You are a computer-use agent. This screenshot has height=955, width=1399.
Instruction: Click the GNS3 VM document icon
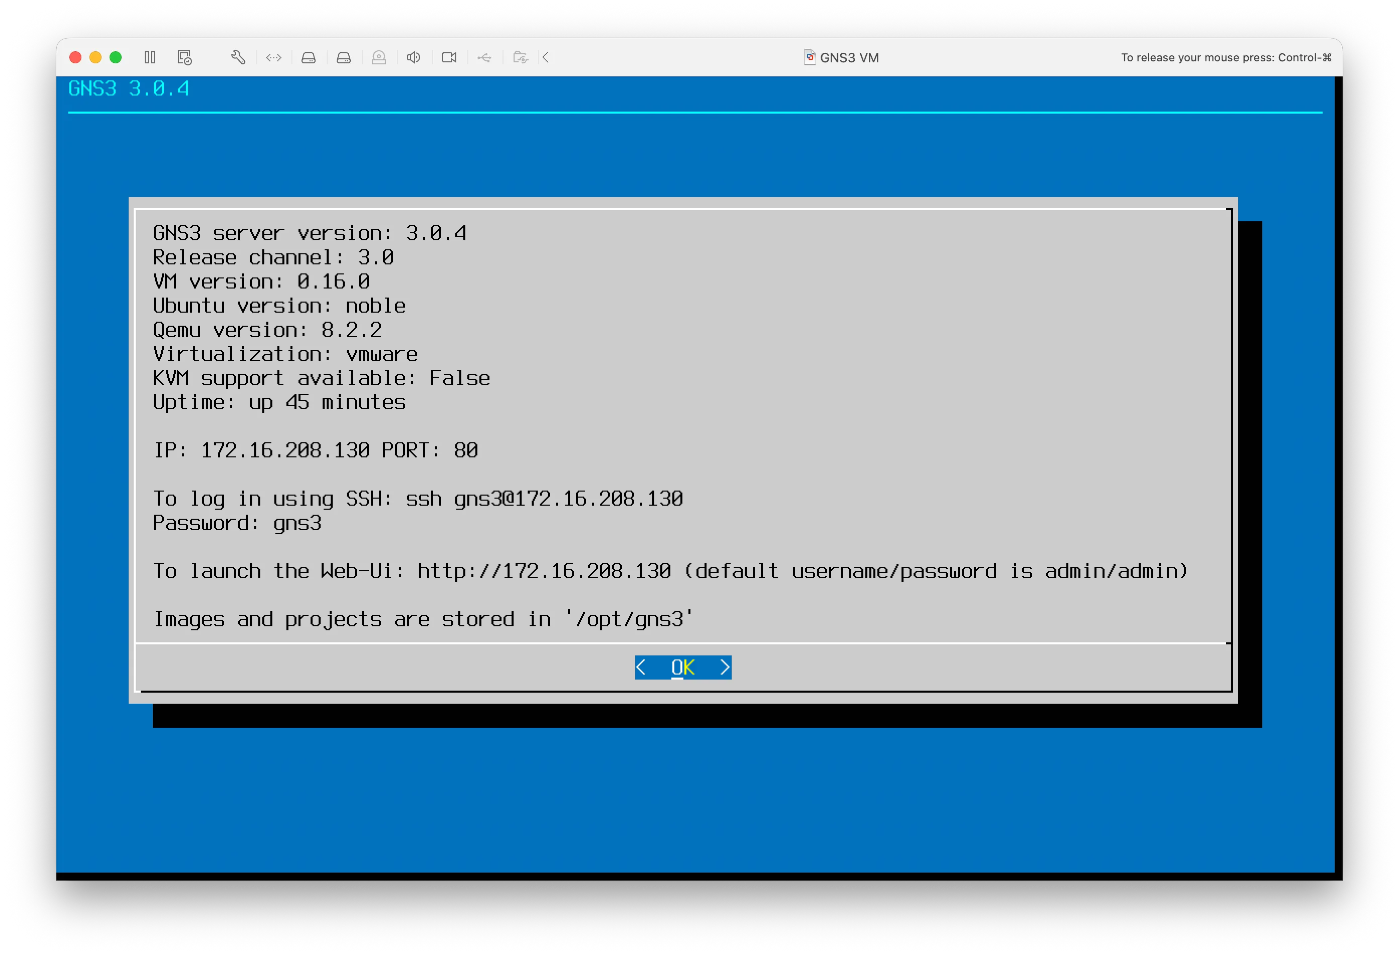coord(810,57)
